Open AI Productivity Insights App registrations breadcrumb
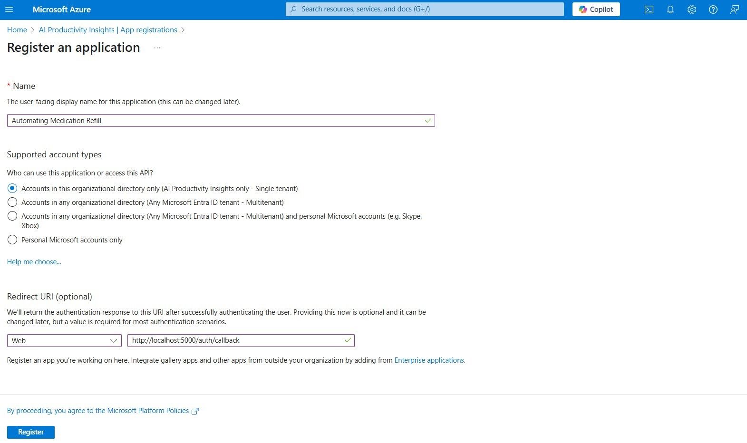The image size is (747, 443). pos(108,29)
